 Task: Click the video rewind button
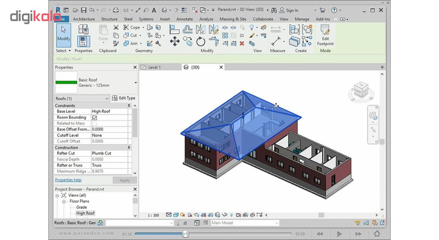point(320,234)
